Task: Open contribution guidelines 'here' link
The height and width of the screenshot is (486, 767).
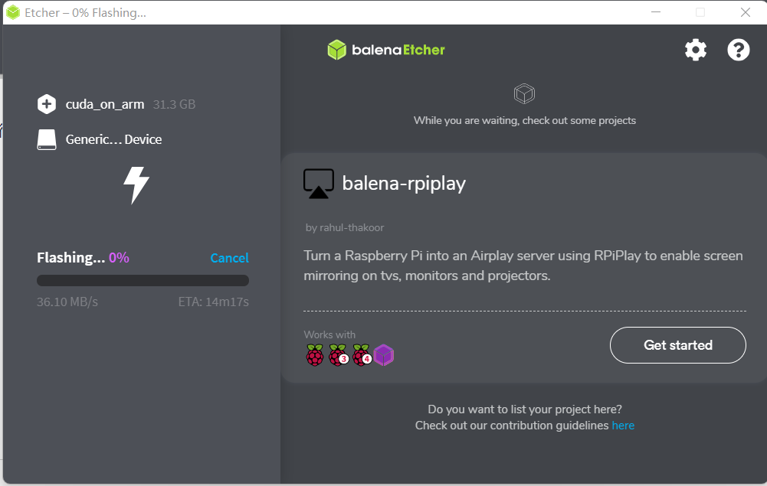Action: 623,426
